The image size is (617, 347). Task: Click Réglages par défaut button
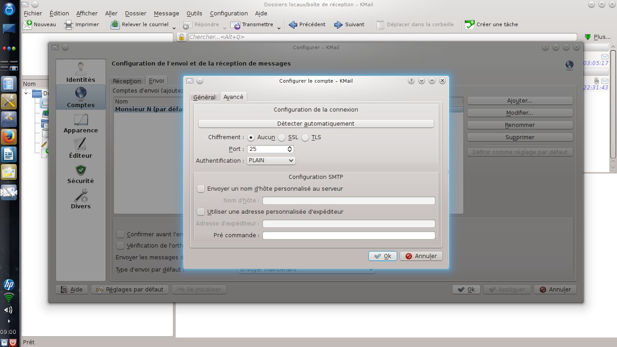130,290
